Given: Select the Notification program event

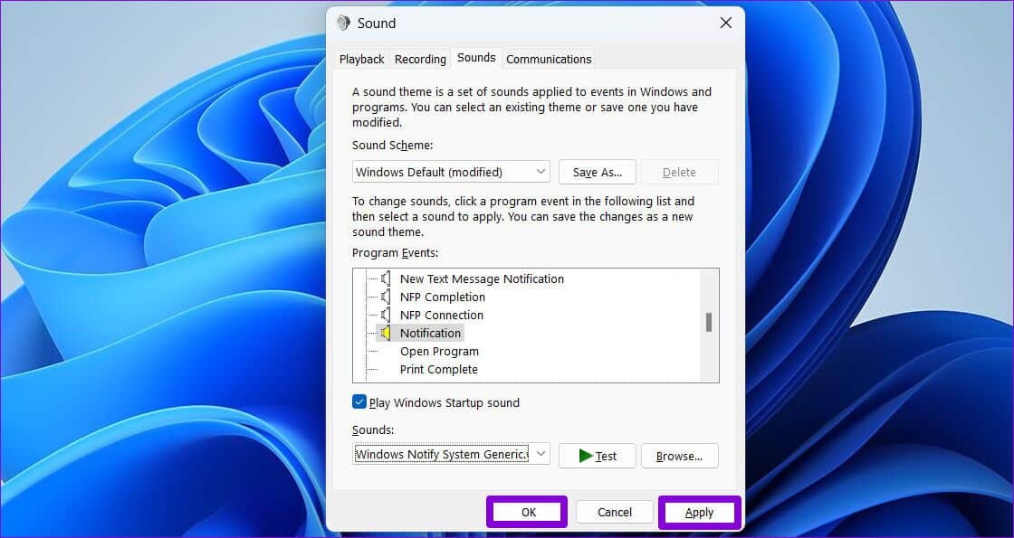Looking at the screenshot, I should coord(430,333).
